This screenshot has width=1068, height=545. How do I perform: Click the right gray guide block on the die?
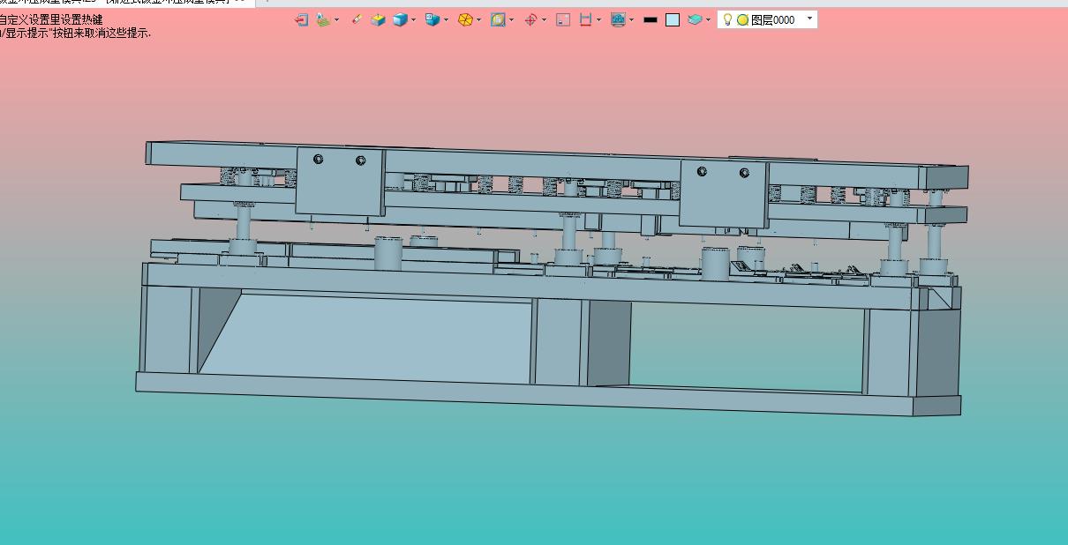[723, 193]
